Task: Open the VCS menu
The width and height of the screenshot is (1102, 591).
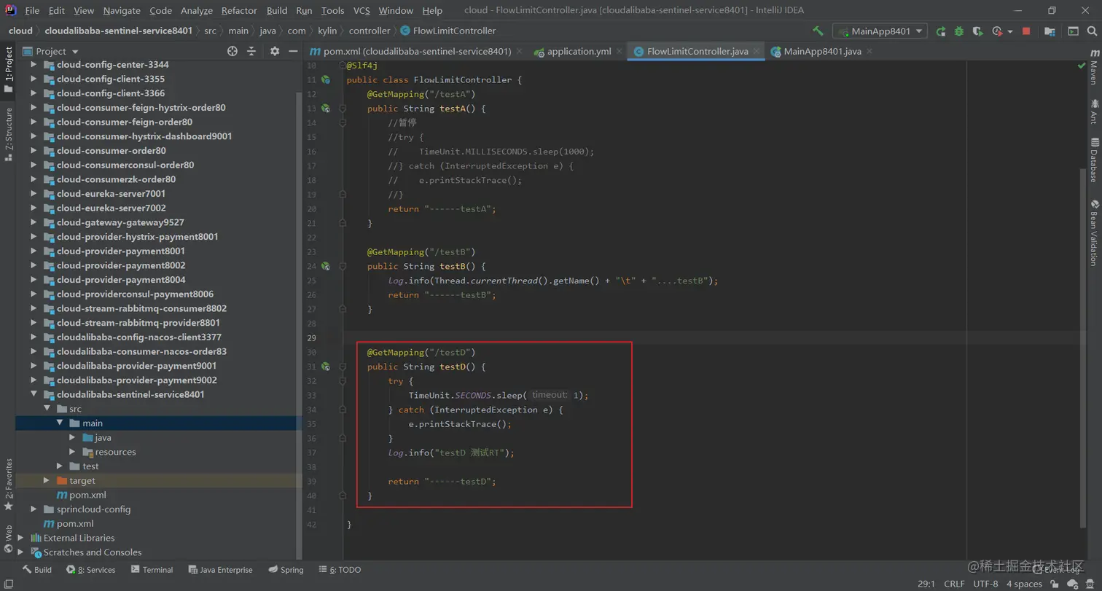Action: click(x=362, y=10)
